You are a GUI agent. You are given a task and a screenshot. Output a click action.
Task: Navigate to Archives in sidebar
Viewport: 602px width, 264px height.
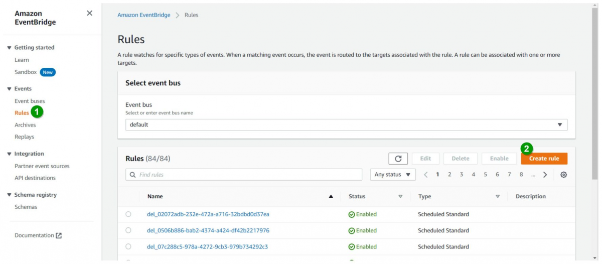coord(25,125)
